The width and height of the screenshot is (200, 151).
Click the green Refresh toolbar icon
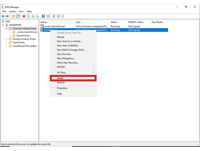pyautogui.click(x=33, y=16)
